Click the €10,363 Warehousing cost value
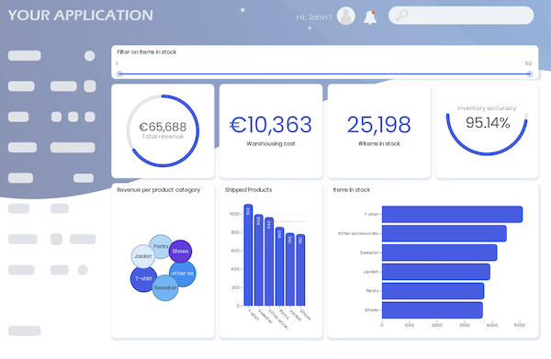Image resolution: width=551 pixels, height=359 pixels. point(271,125)
